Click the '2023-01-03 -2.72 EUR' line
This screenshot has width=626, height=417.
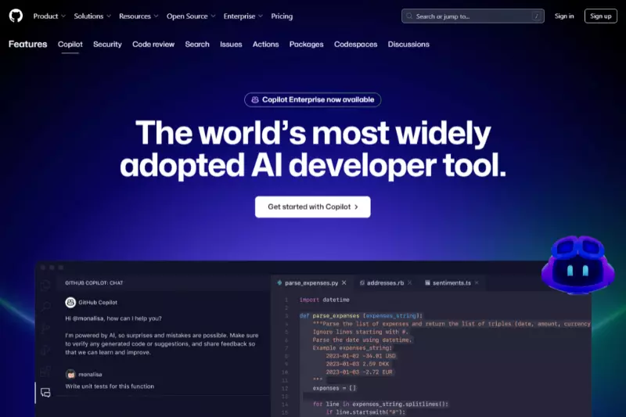[x=359, y=372]
